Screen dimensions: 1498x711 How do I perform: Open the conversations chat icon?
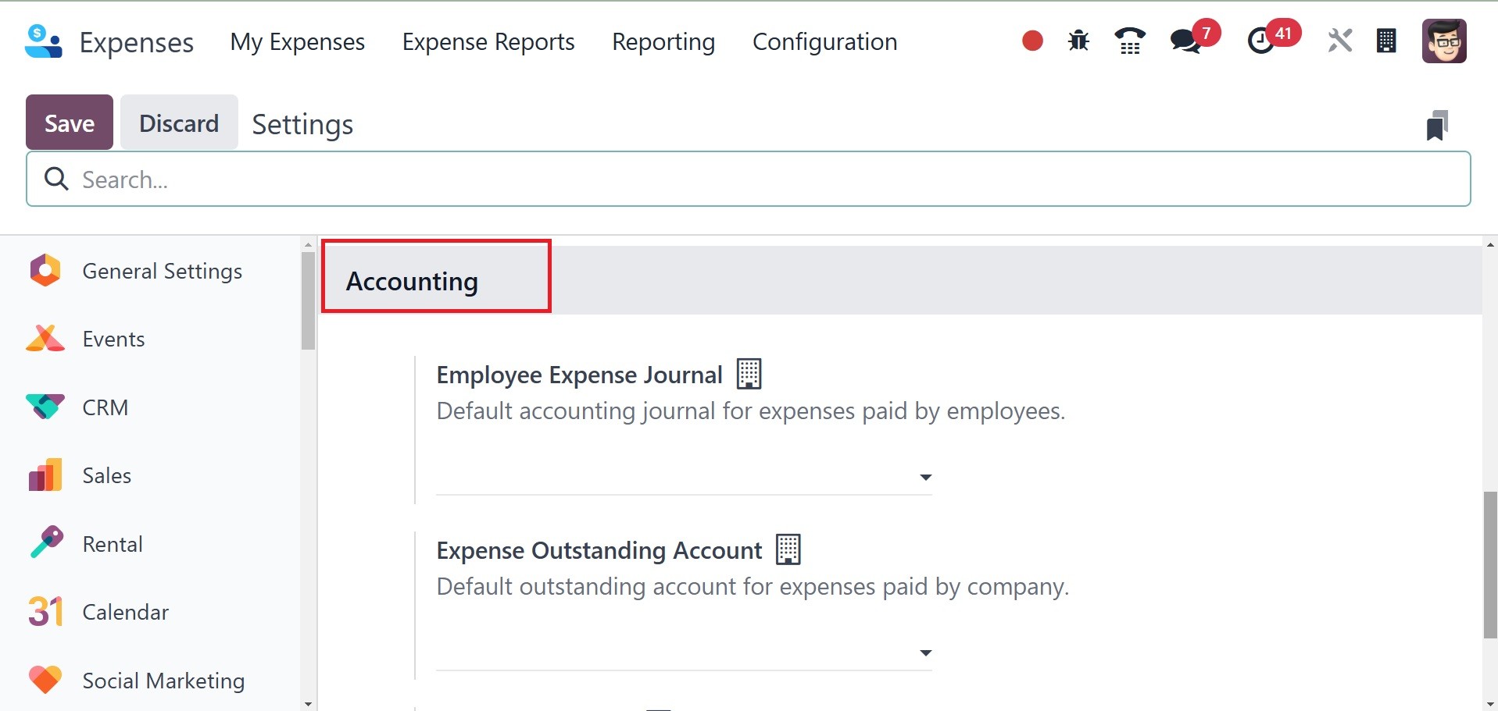[1186, 41]
